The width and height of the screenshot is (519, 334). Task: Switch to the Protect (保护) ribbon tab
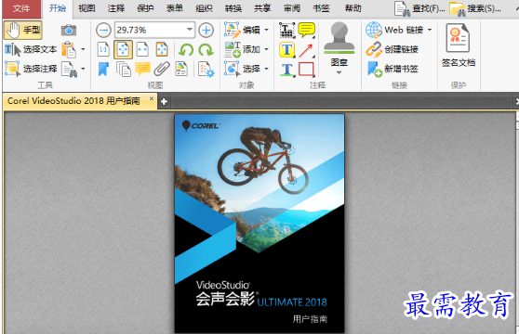pyautogui.click(x=145, y=8)
